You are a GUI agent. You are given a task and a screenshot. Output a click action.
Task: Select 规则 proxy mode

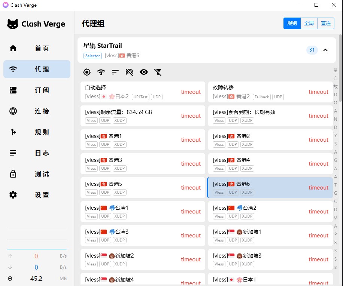pyautogui.click(x=292, y=23)
